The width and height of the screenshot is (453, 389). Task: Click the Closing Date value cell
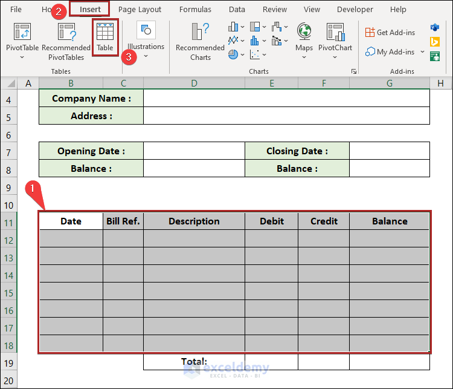(x=390, y=151)
